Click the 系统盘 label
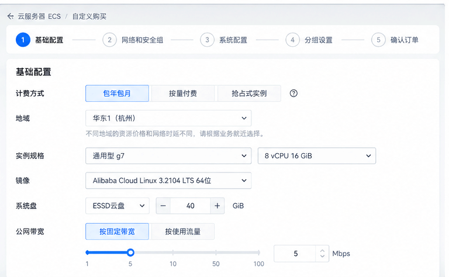The height and width of the screenshot is (277, 449). click(26, 206)
